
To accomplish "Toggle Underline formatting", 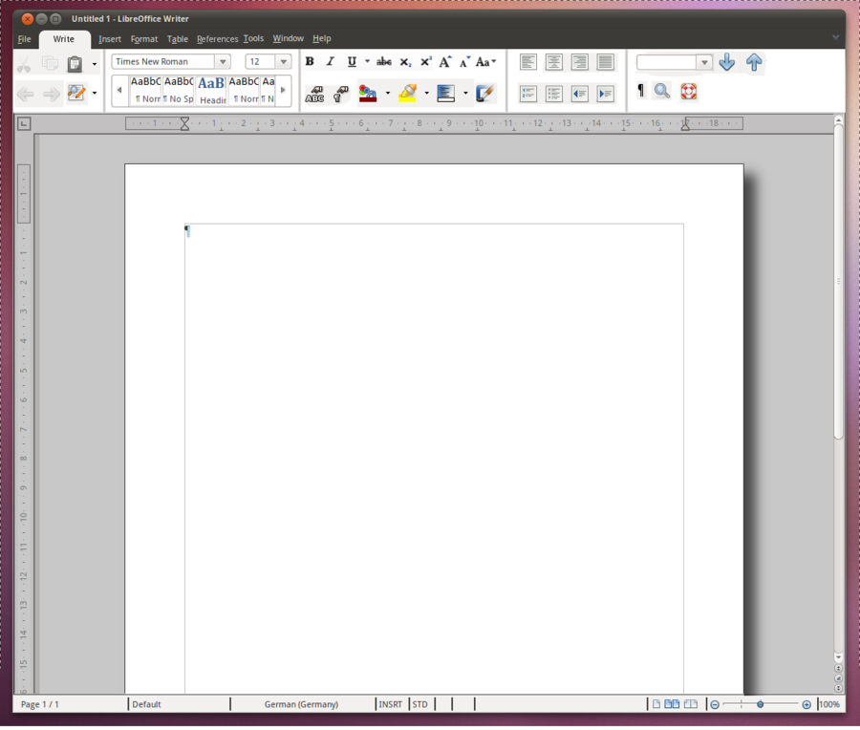I will pyautogui.click(x=352, y=61).
